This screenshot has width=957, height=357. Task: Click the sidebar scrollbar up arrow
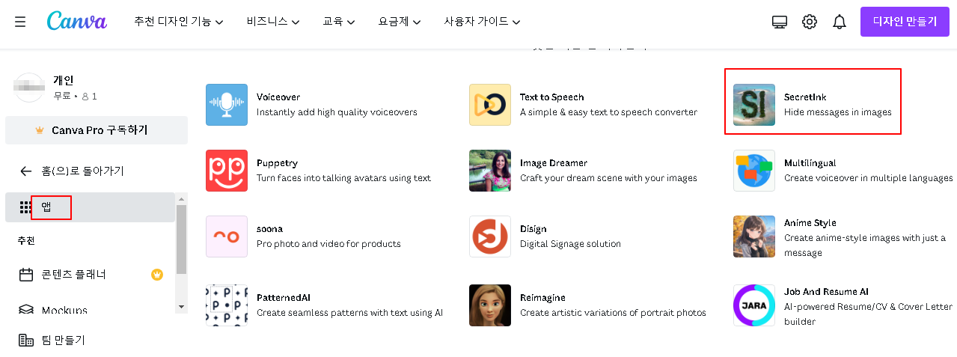tap(181, 198)
